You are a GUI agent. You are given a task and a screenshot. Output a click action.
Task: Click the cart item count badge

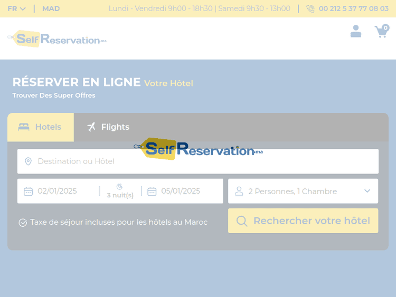385,28
